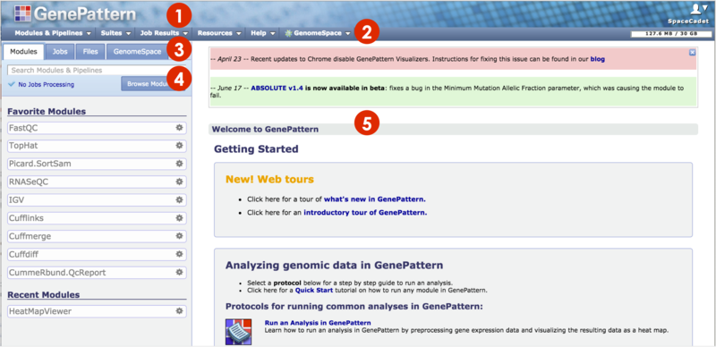Click the SpaceCadet username label
Viewport: 716px width, 347px height.
[x=688, y=21]
